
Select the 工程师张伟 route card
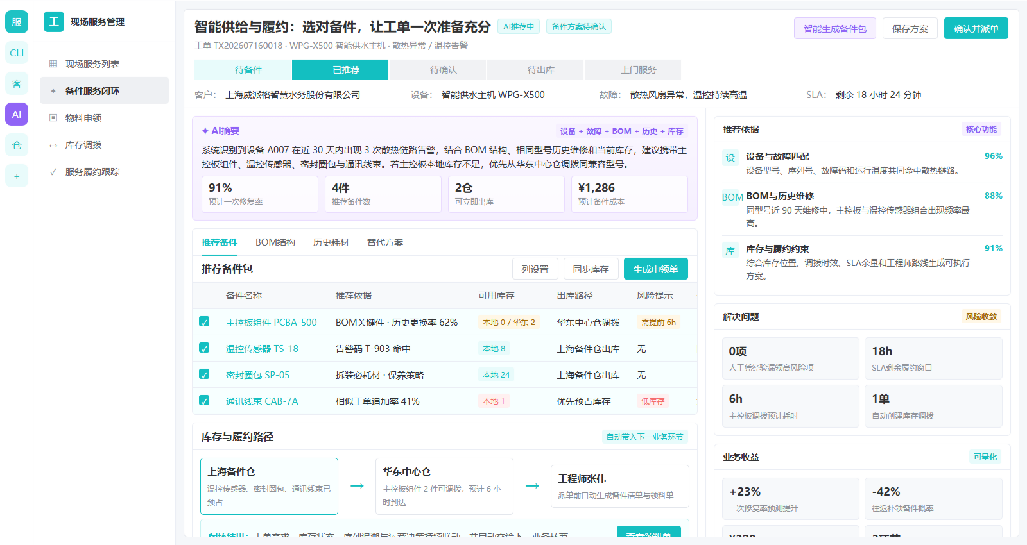pyautogui.click(x=620, y=486)
